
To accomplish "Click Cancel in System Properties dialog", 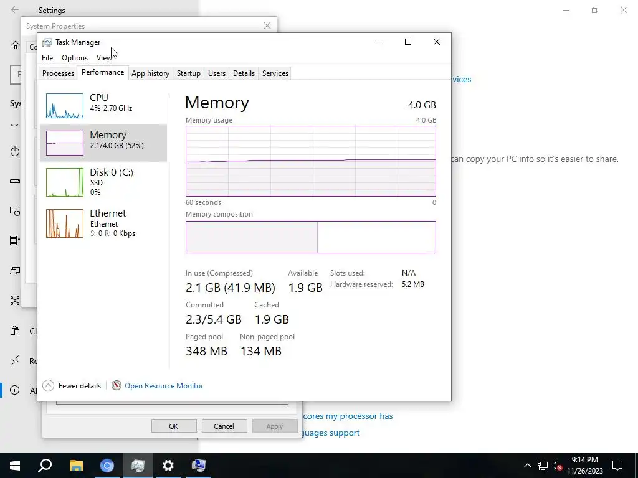I will pyautogui.click(x=224, y=426).
